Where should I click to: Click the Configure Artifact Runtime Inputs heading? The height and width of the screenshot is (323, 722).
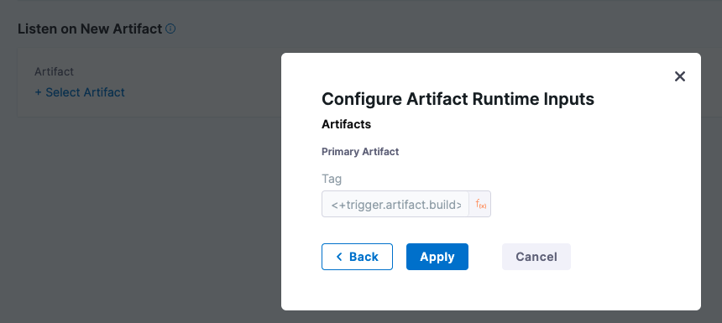click(x=458, y=99)
